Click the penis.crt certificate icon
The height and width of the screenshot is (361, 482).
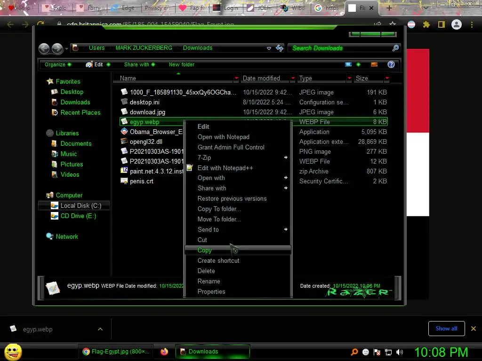pyautogui.click(x=124, y=181)
